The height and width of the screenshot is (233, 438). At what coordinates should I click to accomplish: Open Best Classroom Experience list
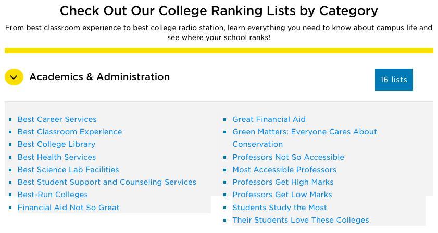(70, 132)
